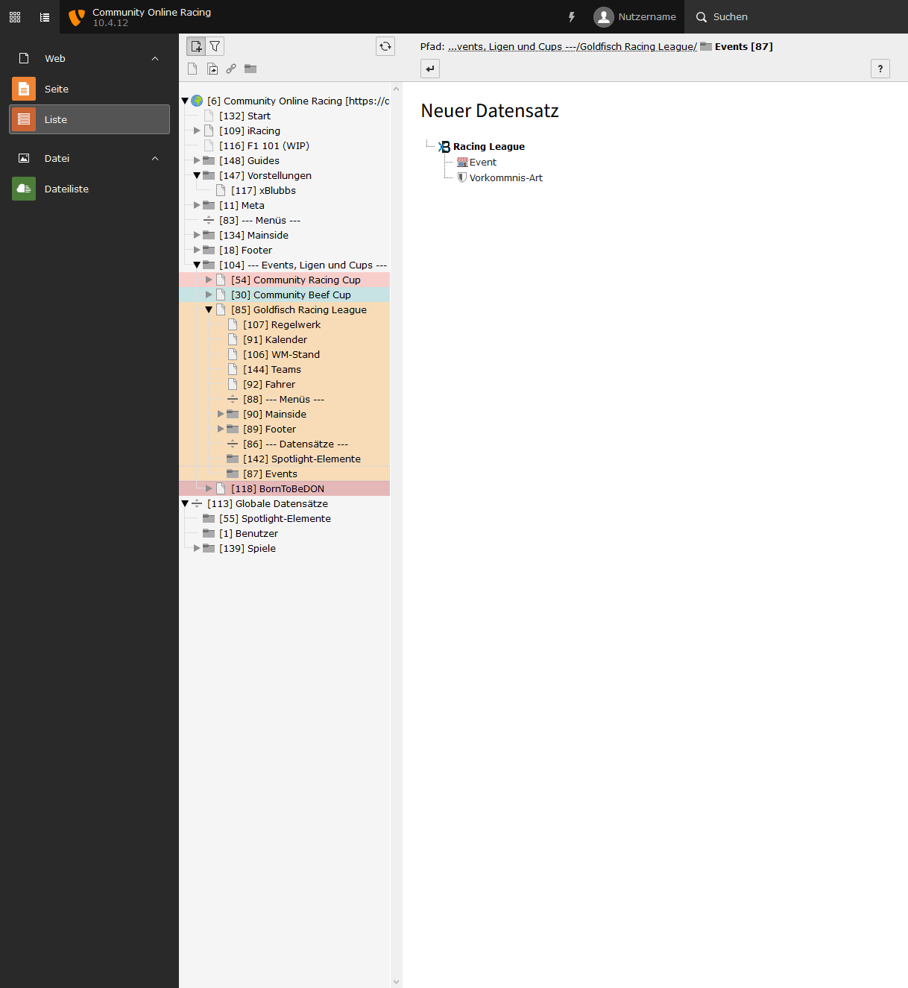Expand the [109] iRacing node
The width and height of the screenshot is (908, 988).
coord(197,130)
